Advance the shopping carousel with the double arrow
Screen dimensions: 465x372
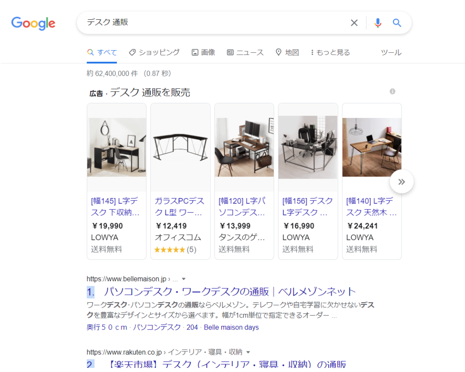401,181
